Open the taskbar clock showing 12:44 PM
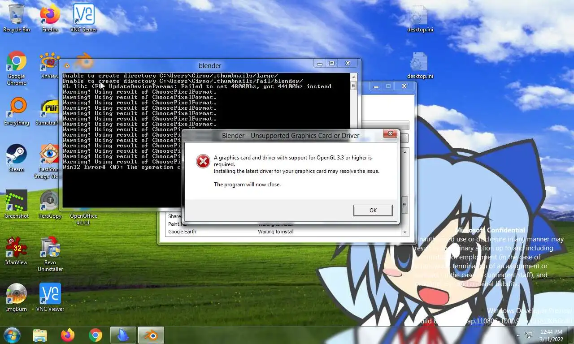Screen dimensions: 574x344 click(x=551, y=335)
